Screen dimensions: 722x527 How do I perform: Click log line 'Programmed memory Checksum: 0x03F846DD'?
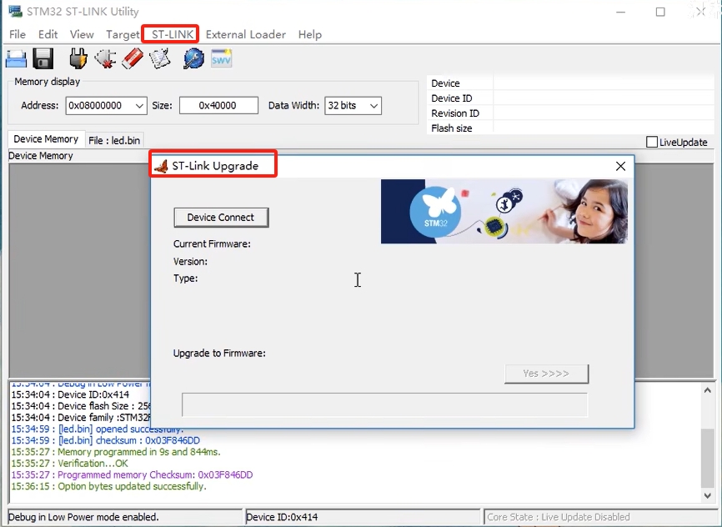(133, 475)
